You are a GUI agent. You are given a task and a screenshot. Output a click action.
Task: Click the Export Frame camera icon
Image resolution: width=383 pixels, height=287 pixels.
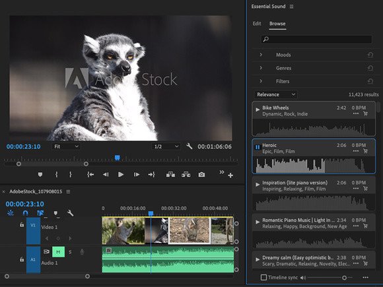coord(201,174)
